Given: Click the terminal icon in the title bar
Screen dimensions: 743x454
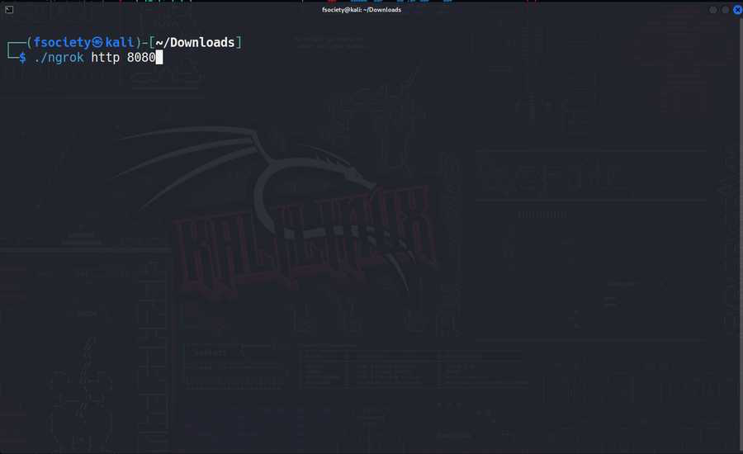Looking at the screenshot, I should tap(7, 9).
